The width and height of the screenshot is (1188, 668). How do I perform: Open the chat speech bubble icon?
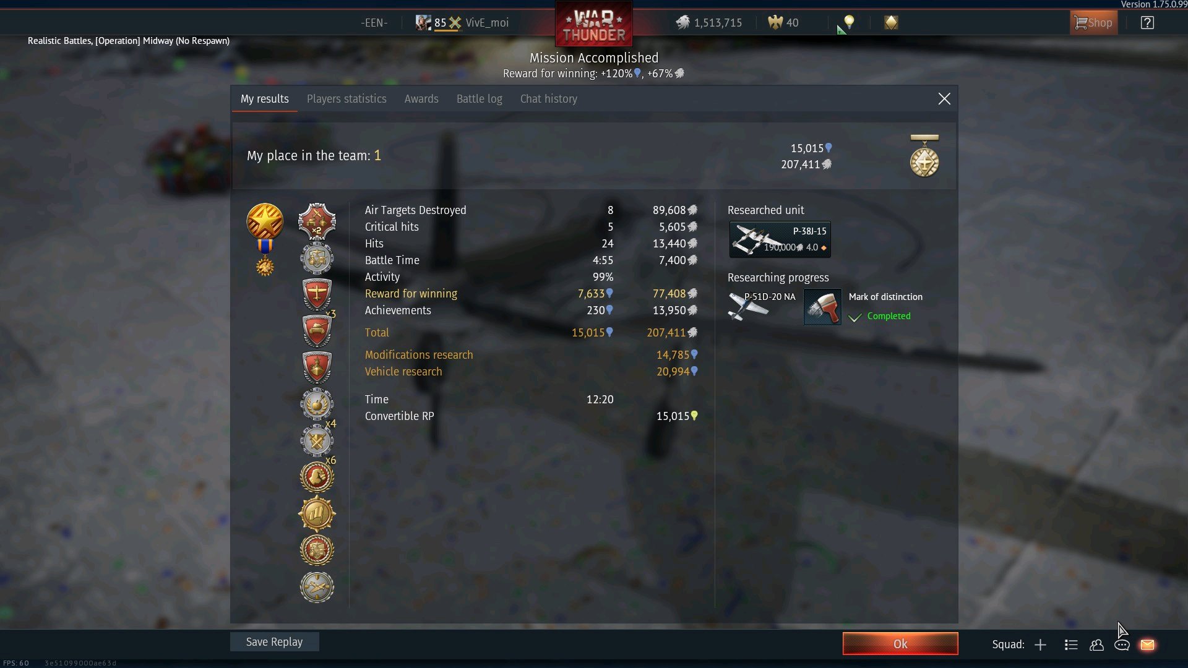pos(1122,644)
